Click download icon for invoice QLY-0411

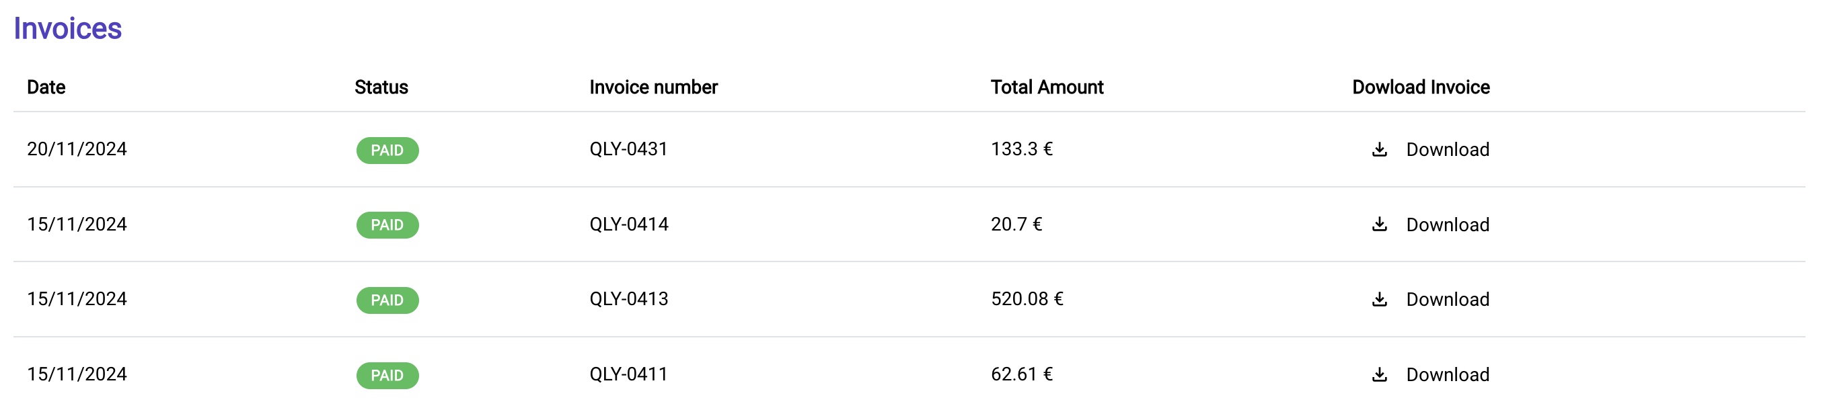click(x=1379, y=374)
